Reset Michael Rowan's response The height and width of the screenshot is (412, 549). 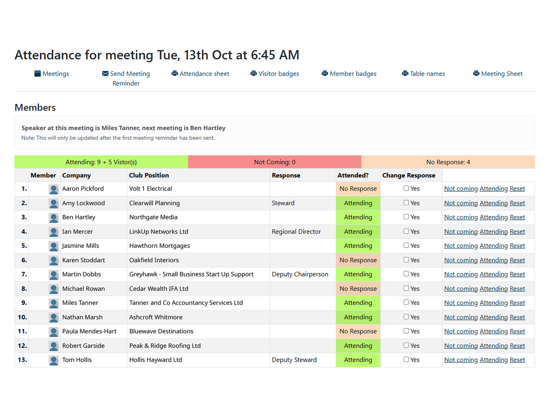tap(517, 289)
